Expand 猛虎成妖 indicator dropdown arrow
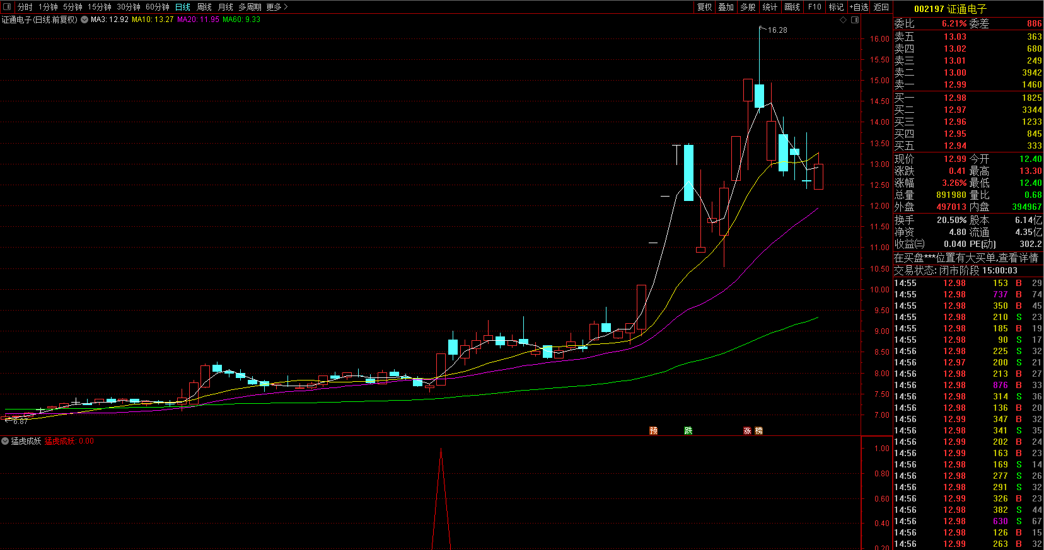1044x550 pixels. 6,441
